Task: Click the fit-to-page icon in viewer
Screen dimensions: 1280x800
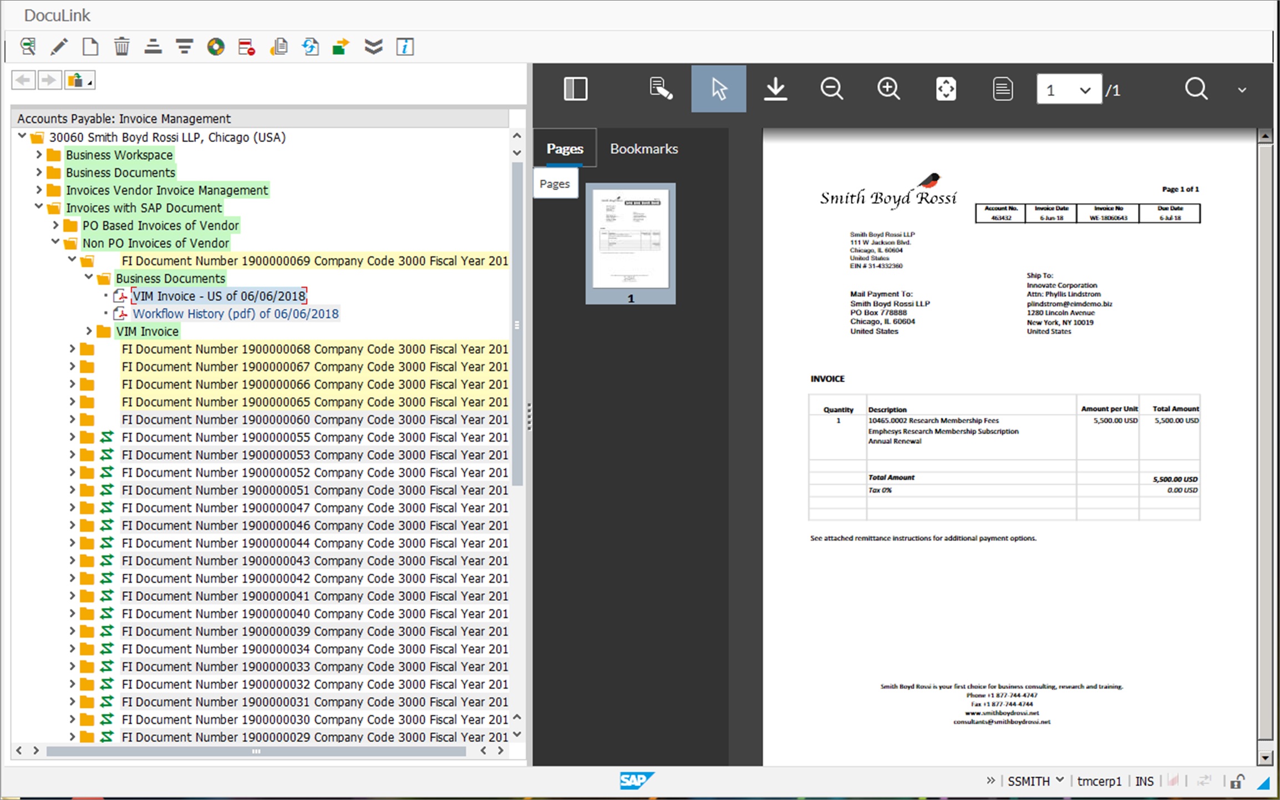Action: (946, 89)
